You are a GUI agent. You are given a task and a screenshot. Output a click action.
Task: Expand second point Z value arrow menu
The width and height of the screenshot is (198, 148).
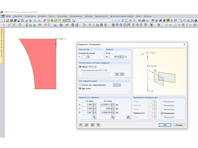tap(114, 112)
